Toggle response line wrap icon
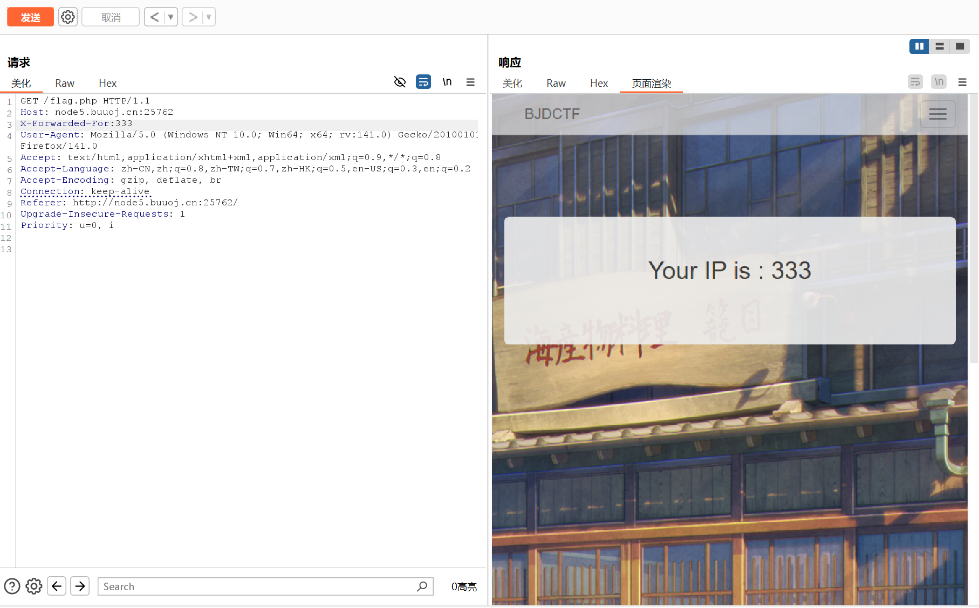This screenshot has height=608, width=979. pos(915,82)
